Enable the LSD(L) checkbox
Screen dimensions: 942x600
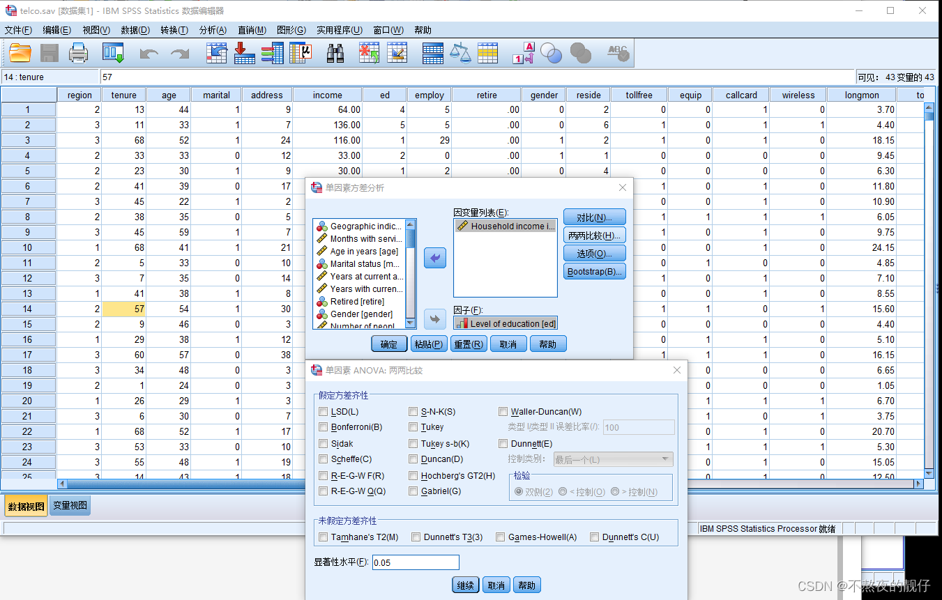[324, 412]
